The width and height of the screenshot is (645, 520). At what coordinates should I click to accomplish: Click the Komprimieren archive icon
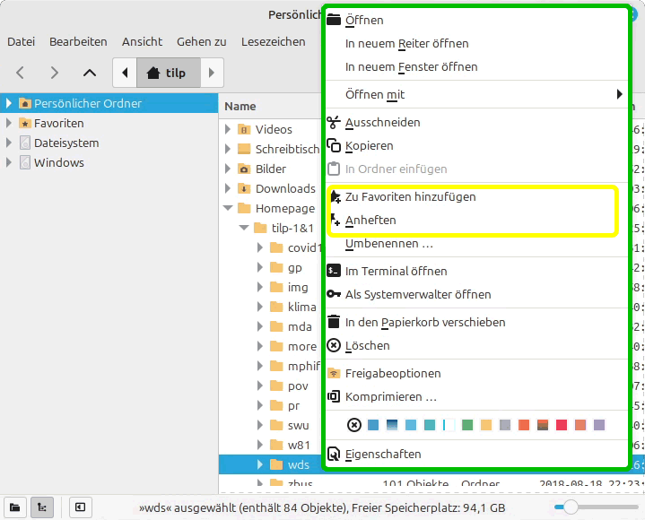tap(334, 396)
